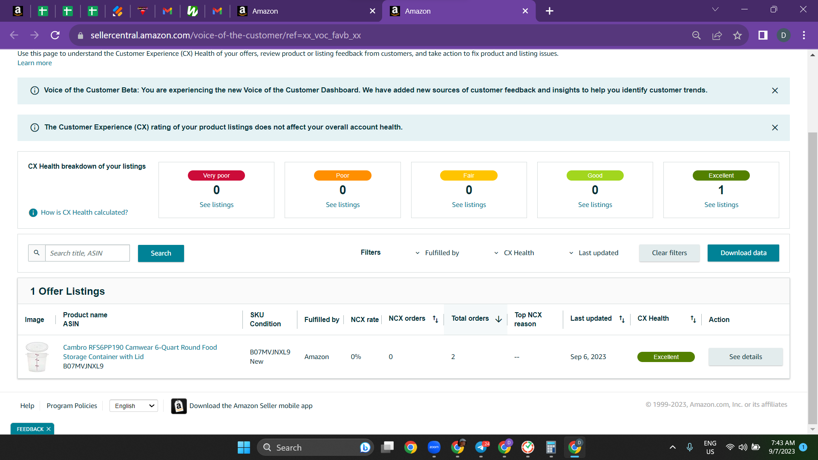Click Clear filters button

coord(669,253)
